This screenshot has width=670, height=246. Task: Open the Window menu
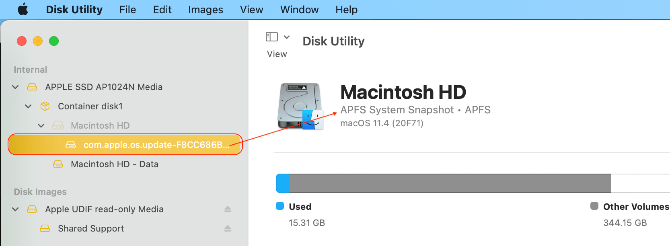click(x=299, y=10)
